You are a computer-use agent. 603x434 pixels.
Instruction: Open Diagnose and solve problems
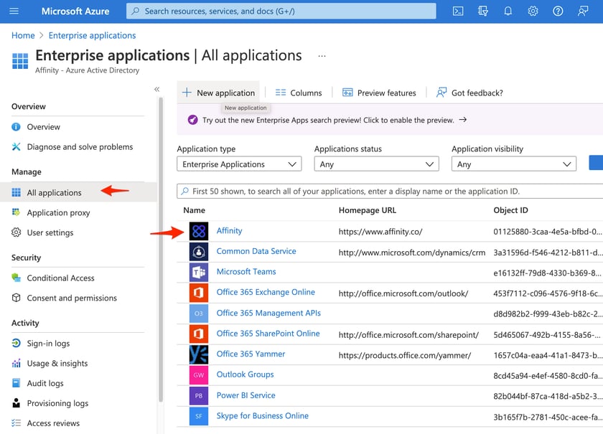[78, 147]
